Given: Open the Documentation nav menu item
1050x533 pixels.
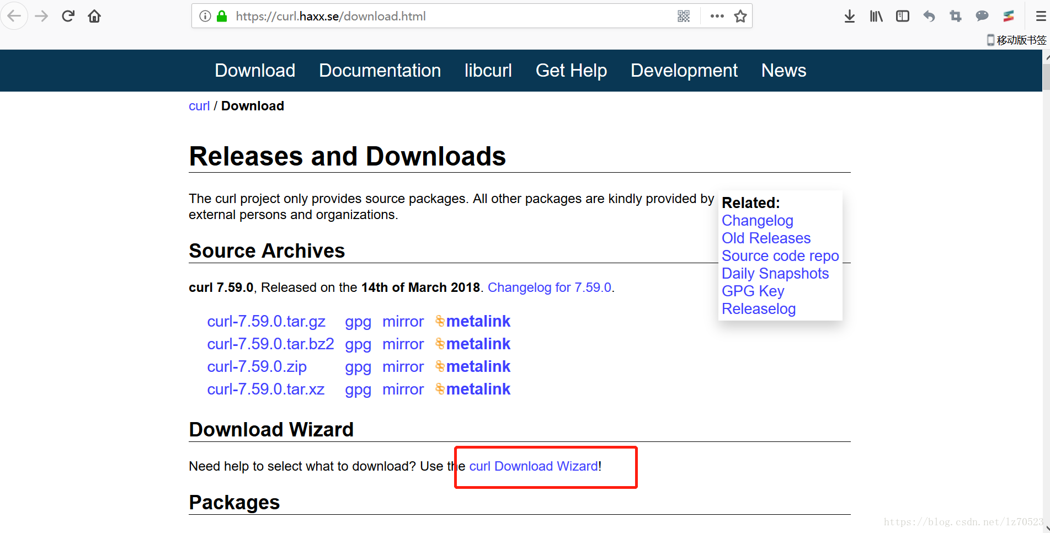Looking at the screenshot, I should (380, 71).
